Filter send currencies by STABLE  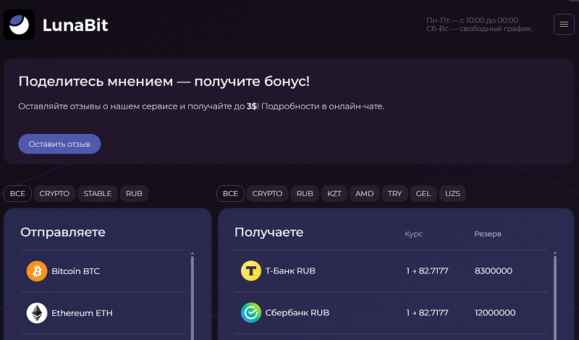(98, 193)
